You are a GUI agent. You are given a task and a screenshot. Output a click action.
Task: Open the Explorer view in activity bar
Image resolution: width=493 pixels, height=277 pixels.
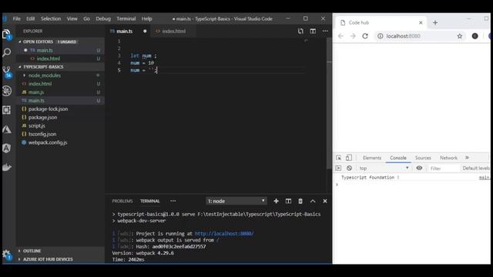point(7,34)
